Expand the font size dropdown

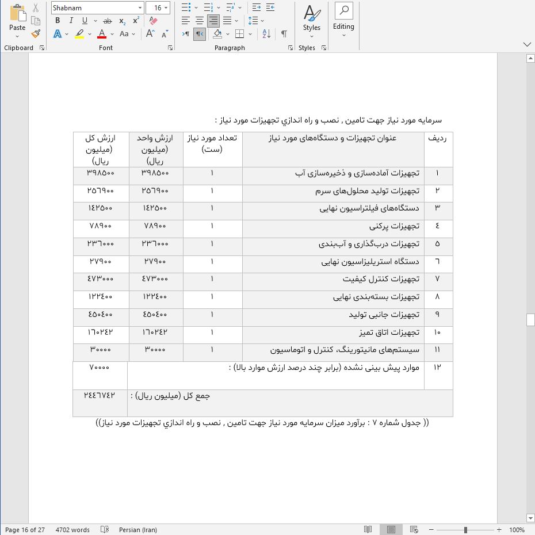(166, 8)
